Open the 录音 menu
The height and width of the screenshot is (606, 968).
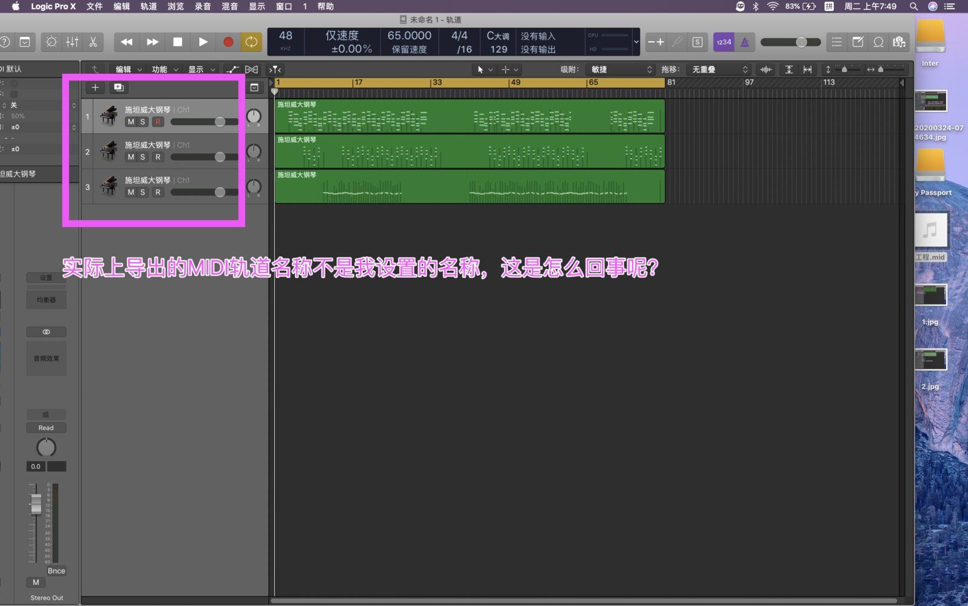point(203,6)
